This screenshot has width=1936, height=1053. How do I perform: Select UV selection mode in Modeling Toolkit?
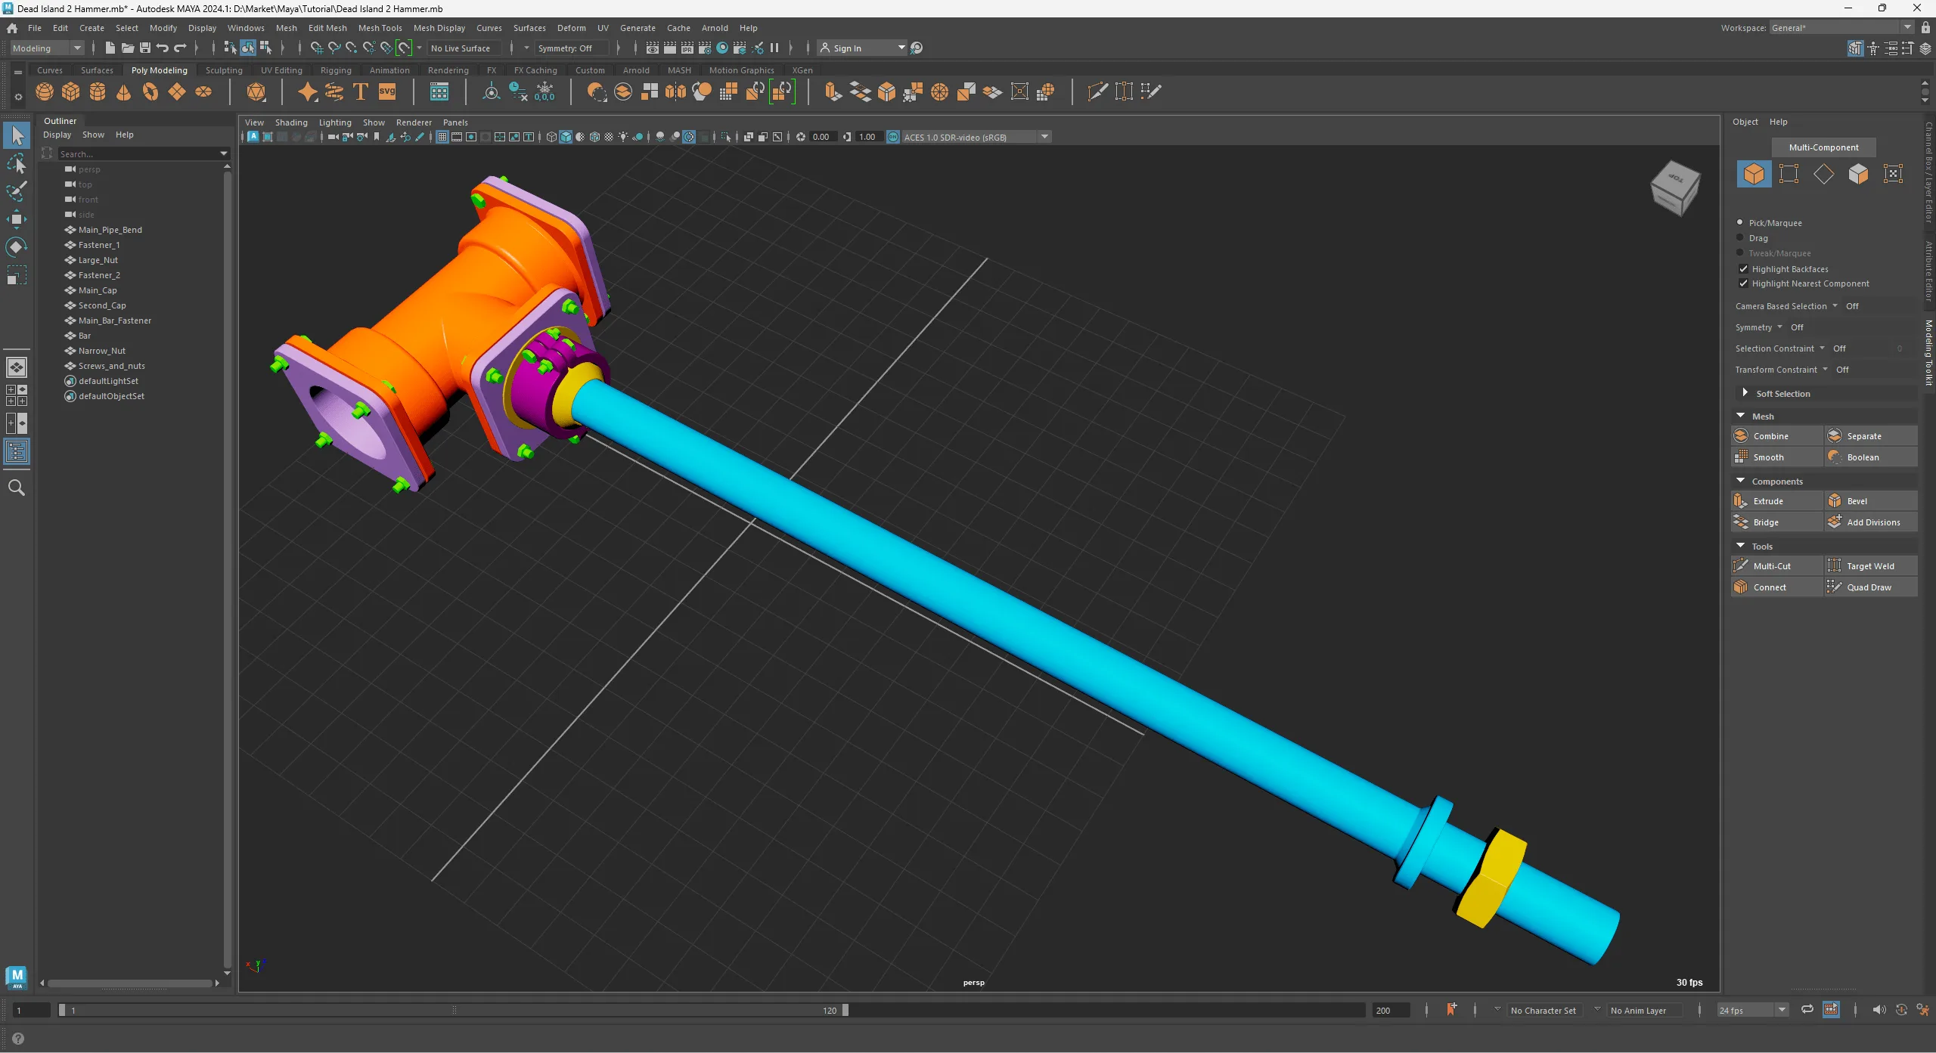point(1893,174)
